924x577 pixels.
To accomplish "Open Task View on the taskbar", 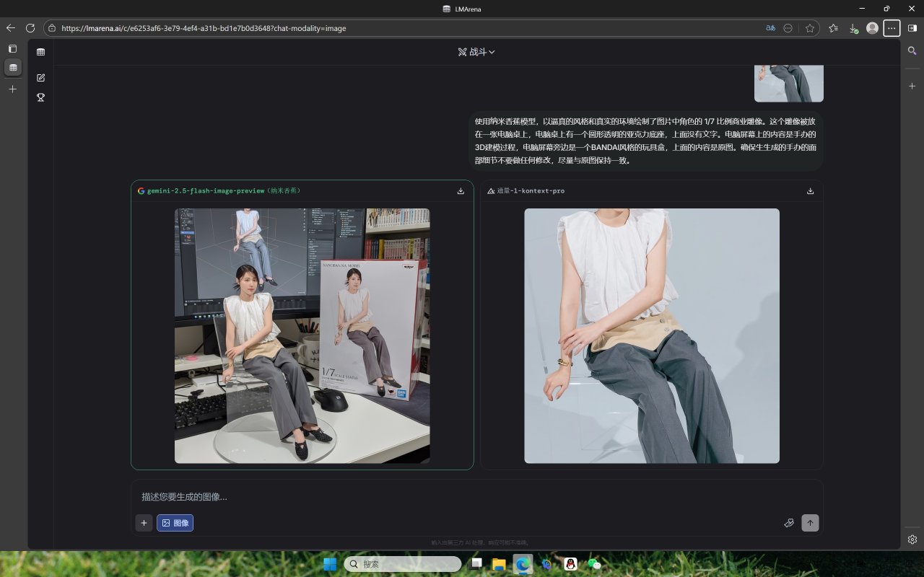I will (476, 564).
